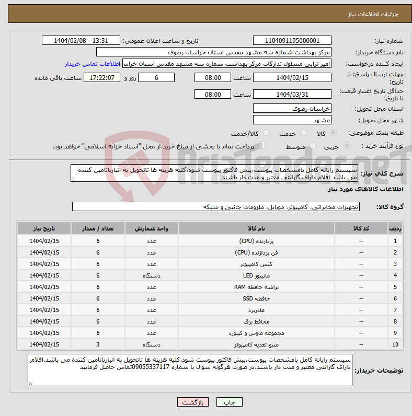
Task: Toggle the اسناد خزانه اسلامی payment checkbox
Action: [x=262, y=145]
